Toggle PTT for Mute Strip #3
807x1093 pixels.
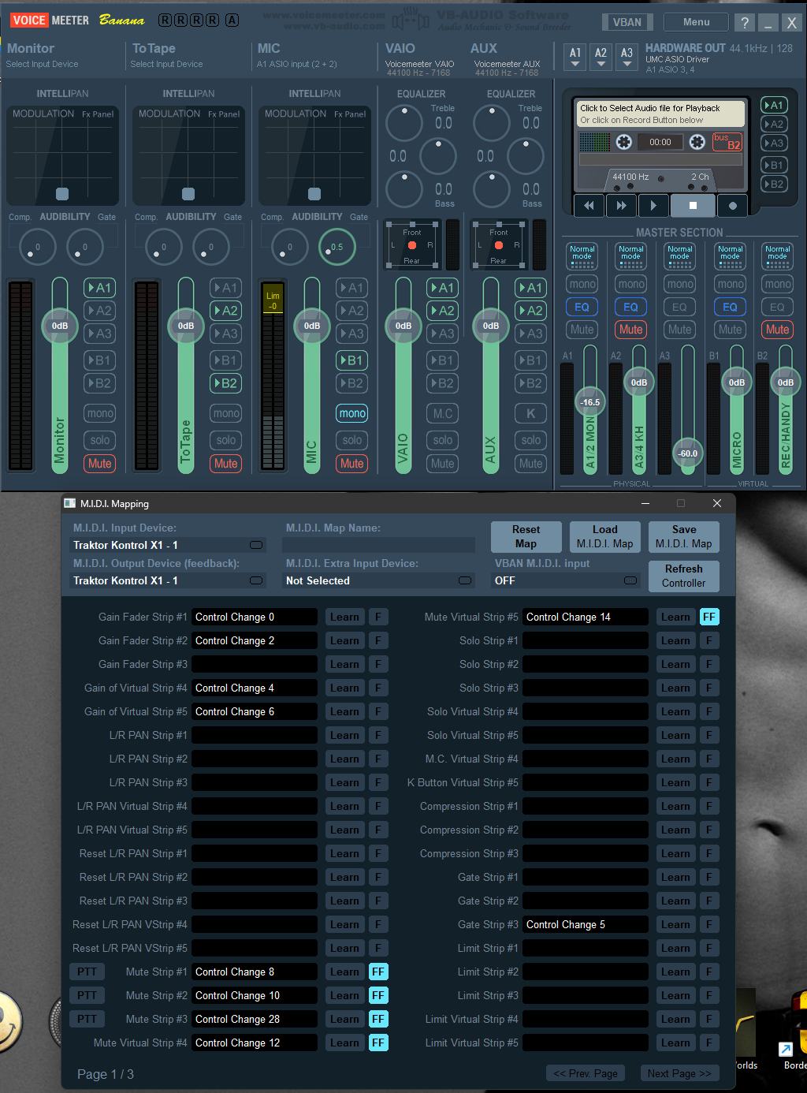pyautogui.click(x=87, y=1019)
